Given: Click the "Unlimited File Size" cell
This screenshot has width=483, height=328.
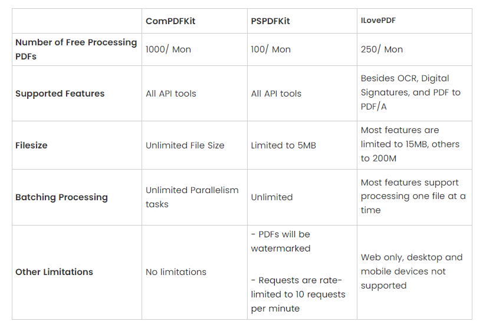Looking at the screenshot, I should pyautogui.click(x=185, y=145).
